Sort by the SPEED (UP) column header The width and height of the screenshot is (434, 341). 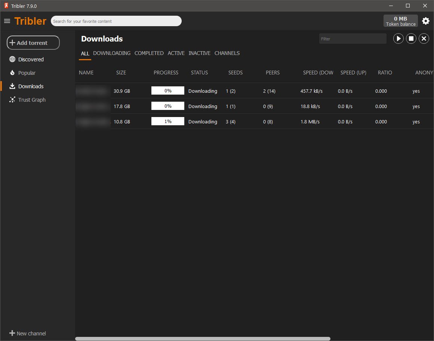[x=353, y=73]
